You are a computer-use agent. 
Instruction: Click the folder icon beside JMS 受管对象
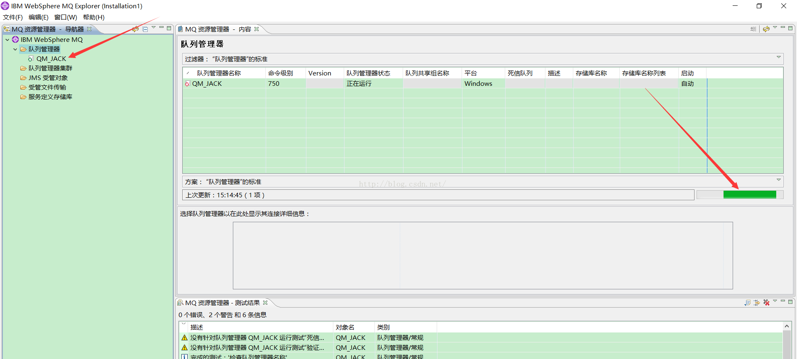[23, 78]
